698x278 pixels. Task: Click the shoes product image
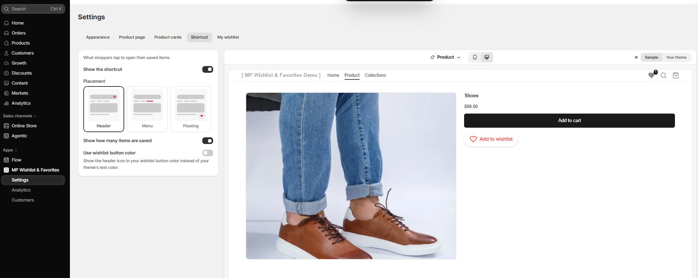tap(351, 176)
